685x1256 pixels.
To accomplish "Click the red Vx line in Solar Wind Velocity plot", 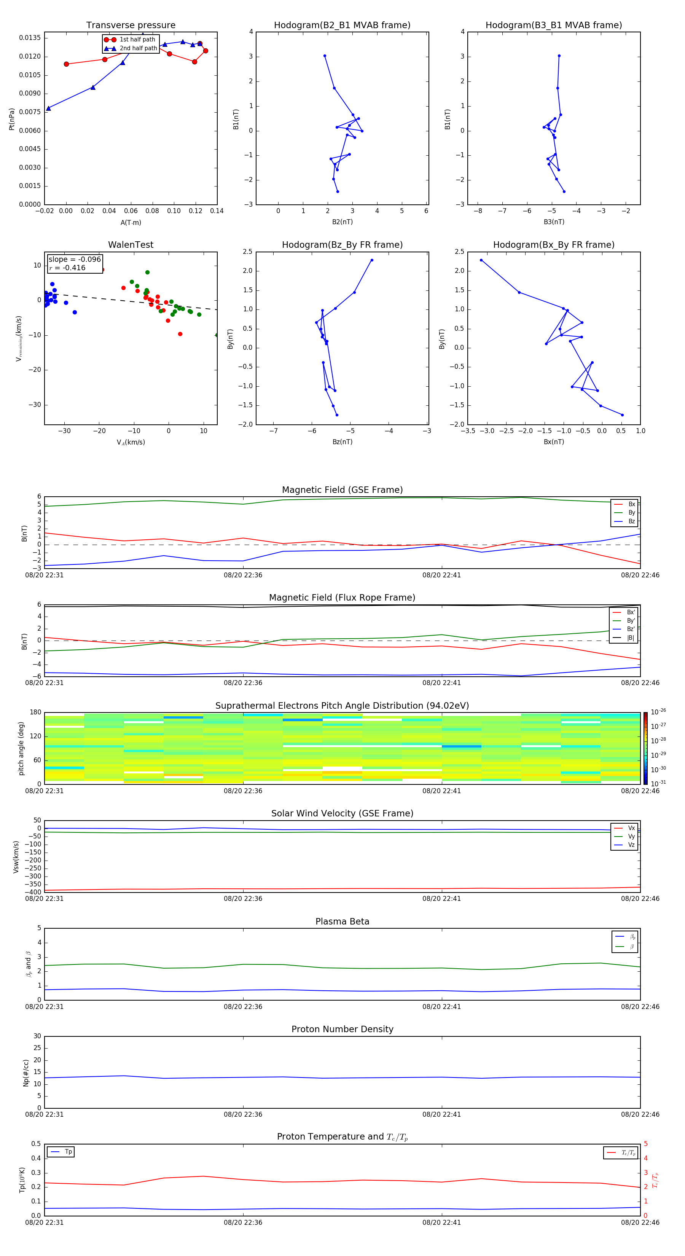I will point(341,888).
